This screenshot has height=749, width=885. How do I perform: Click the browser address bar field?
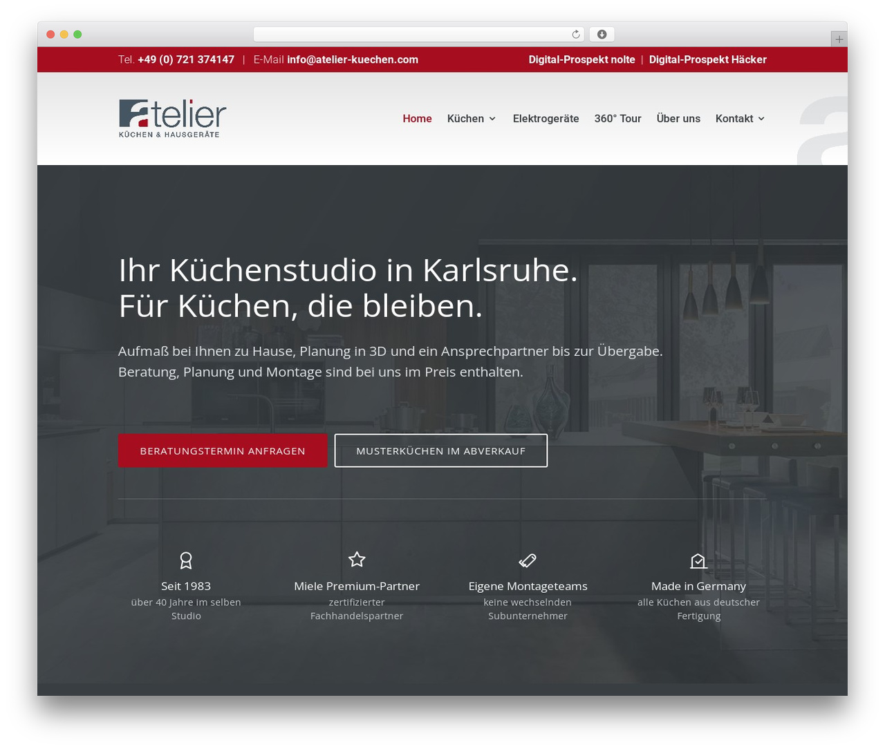(419, 35)
